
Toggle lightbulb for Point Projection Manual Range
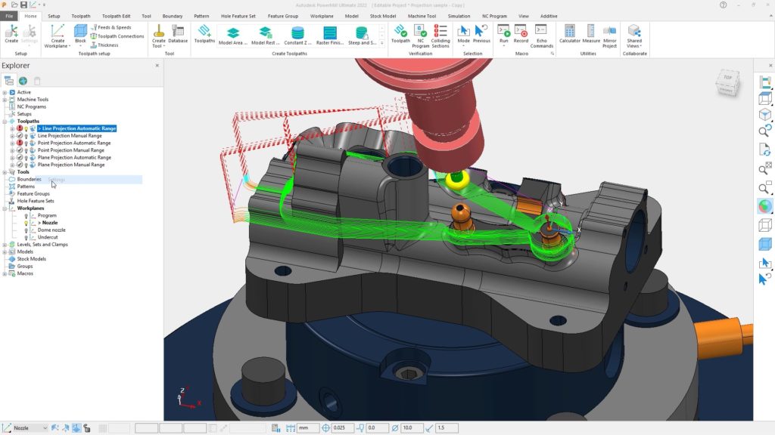point(26,150)
